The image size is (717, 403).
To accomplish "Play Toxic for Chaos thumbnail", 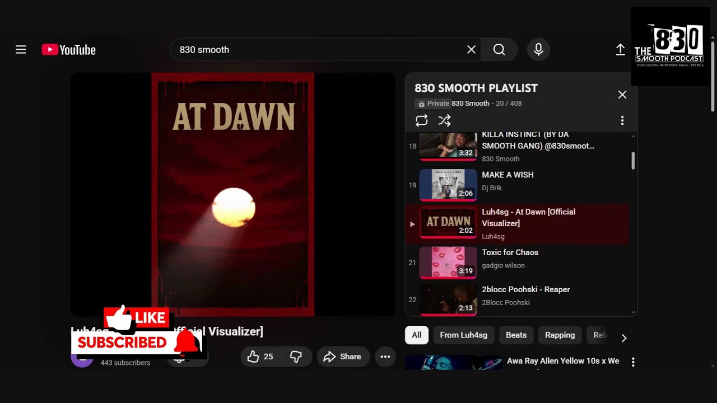I will click(x=448, y=263).
